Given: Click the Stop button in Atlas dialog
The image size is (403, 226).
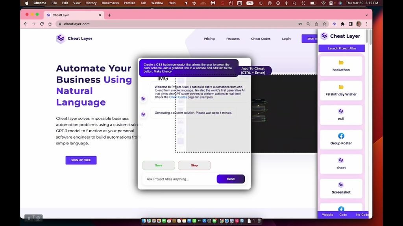Looking at the screenshot, I should pyautogui.click(x=194, y=165).
